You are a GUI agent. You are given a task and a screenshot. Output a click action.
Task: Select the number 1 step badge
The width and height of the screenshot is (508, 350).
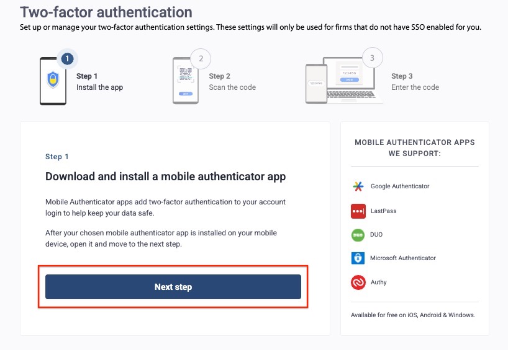click(68, 59)
